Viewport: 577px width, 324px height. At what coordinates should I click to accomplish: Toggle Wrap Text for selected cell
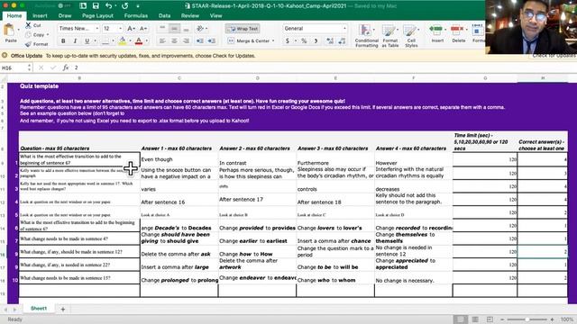(x=243, y=28)
